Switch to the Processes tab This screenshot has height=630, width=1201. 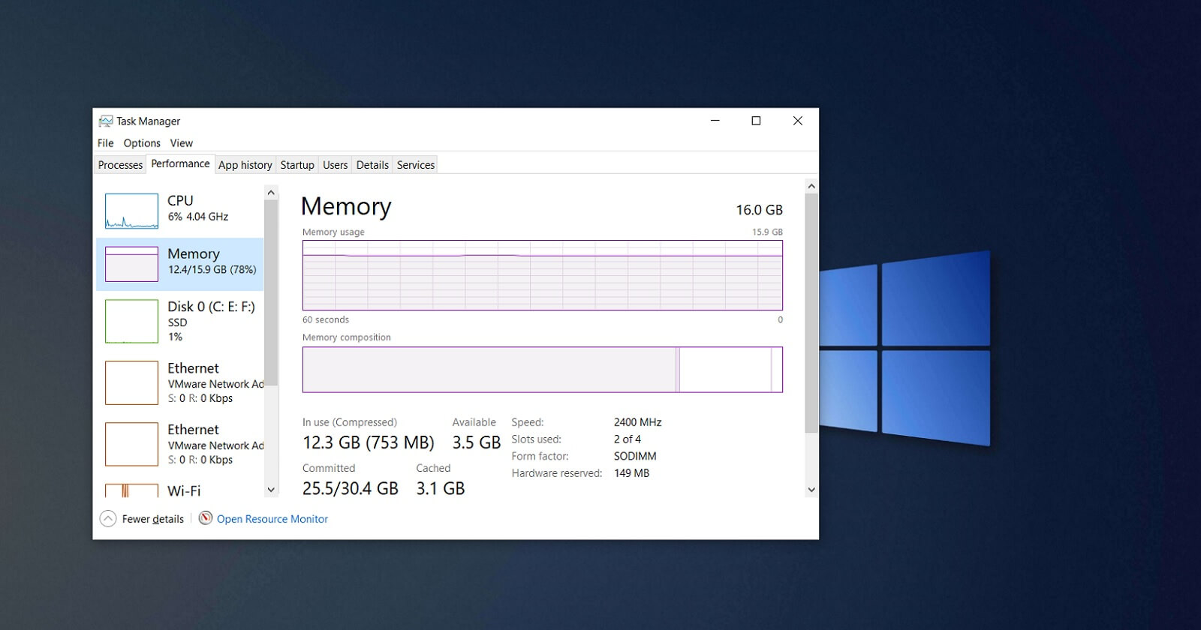[120, 165]
